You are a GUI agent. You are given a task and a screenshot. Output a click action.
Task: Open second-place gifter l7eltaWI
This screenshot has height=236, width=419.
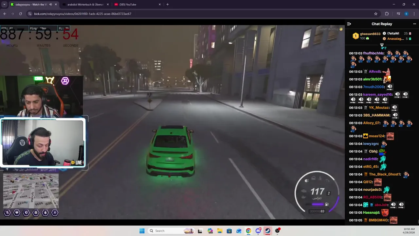pos(393,33)
